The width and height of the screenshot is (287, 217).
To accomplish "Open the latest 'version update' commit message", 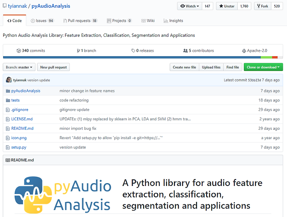I will tap(39, 80).
